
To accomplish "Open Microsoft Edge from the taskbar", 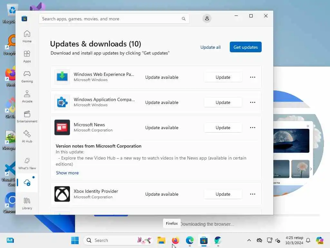I will [x=189, y=240].
